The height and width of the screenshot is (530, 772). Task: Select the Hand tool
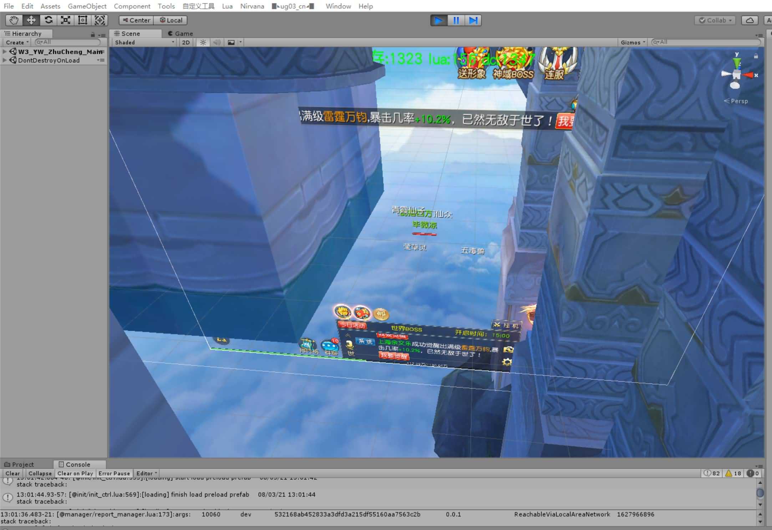pos(14,20)
